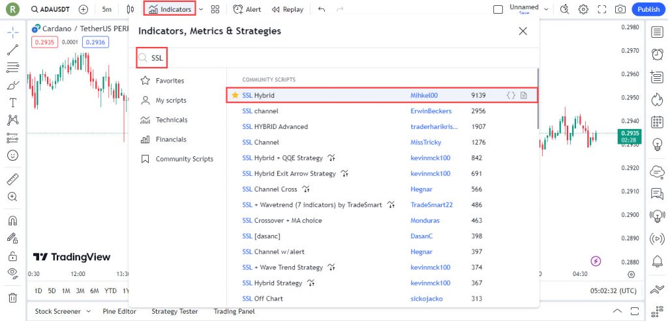Click the indicators list scrollbar
This screenshot has width=668, height=321.
[x=538, y=98]
